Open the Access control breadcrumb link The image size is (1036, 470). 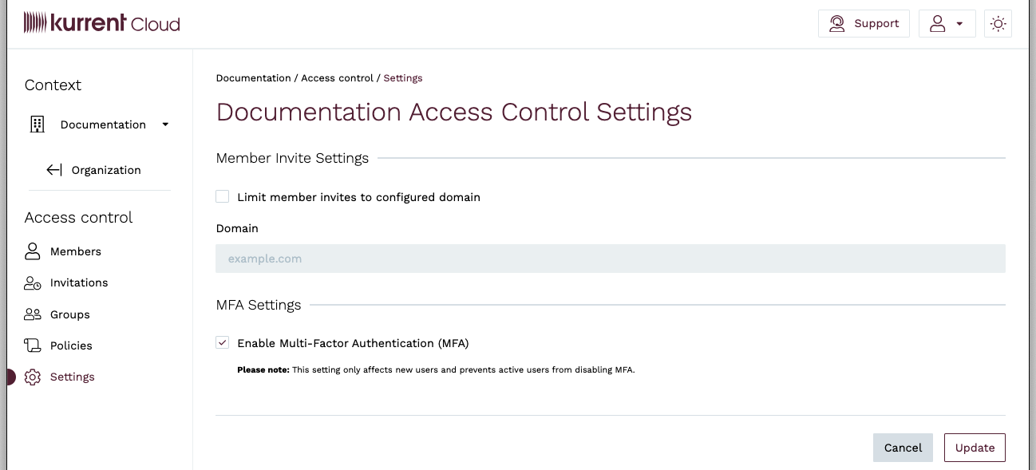pos(337,77)
